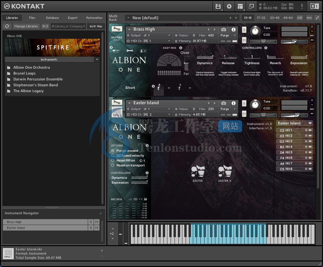Click the Library or Company search field
The height and width of the screenshot is (267, 323).
click(x=69, y=26)
